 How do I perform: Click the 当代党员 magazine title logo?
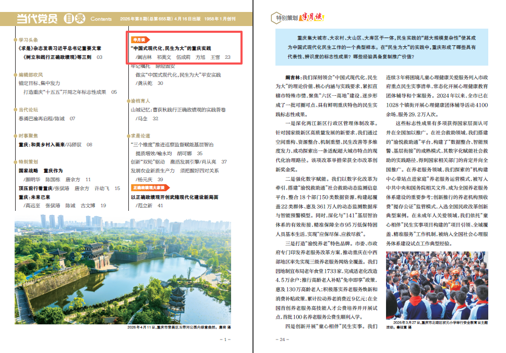(x=37, y=19)
